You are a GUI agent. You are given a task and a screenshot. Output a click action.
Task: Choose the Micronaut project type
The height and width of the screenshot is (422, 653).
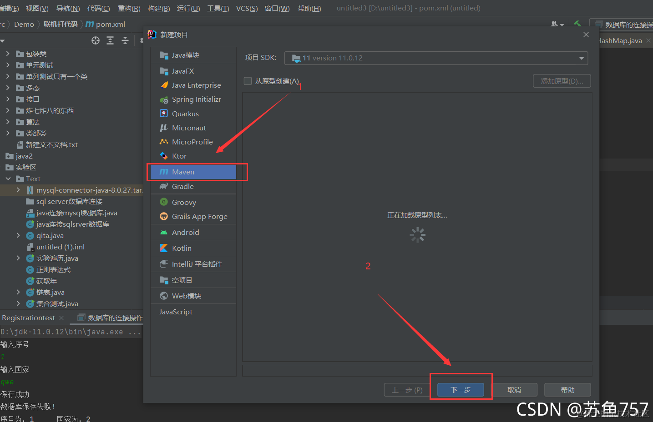(193, 128)
